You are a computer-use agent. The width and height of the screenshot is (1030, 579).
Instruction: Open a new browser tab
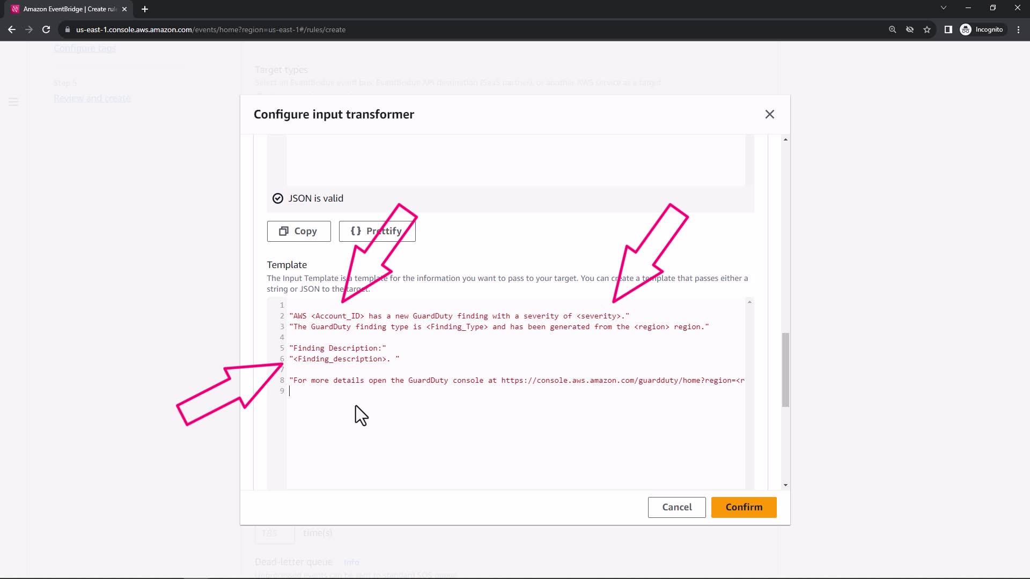point(145,9)
